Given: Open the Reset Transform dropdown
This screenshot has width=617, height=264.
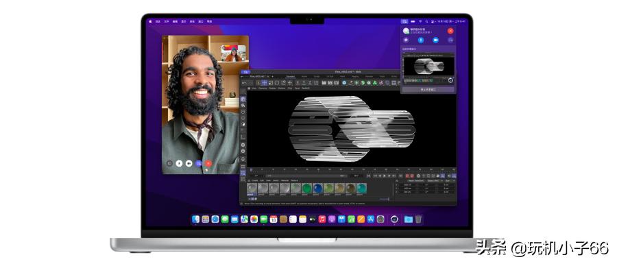Looking at the screenshot, I should coord(416,180).
